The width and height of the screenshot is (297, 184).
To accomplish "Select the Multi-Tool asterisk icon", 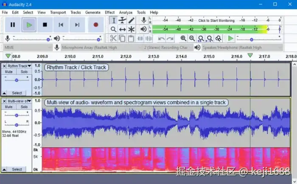I will point(131,29).
